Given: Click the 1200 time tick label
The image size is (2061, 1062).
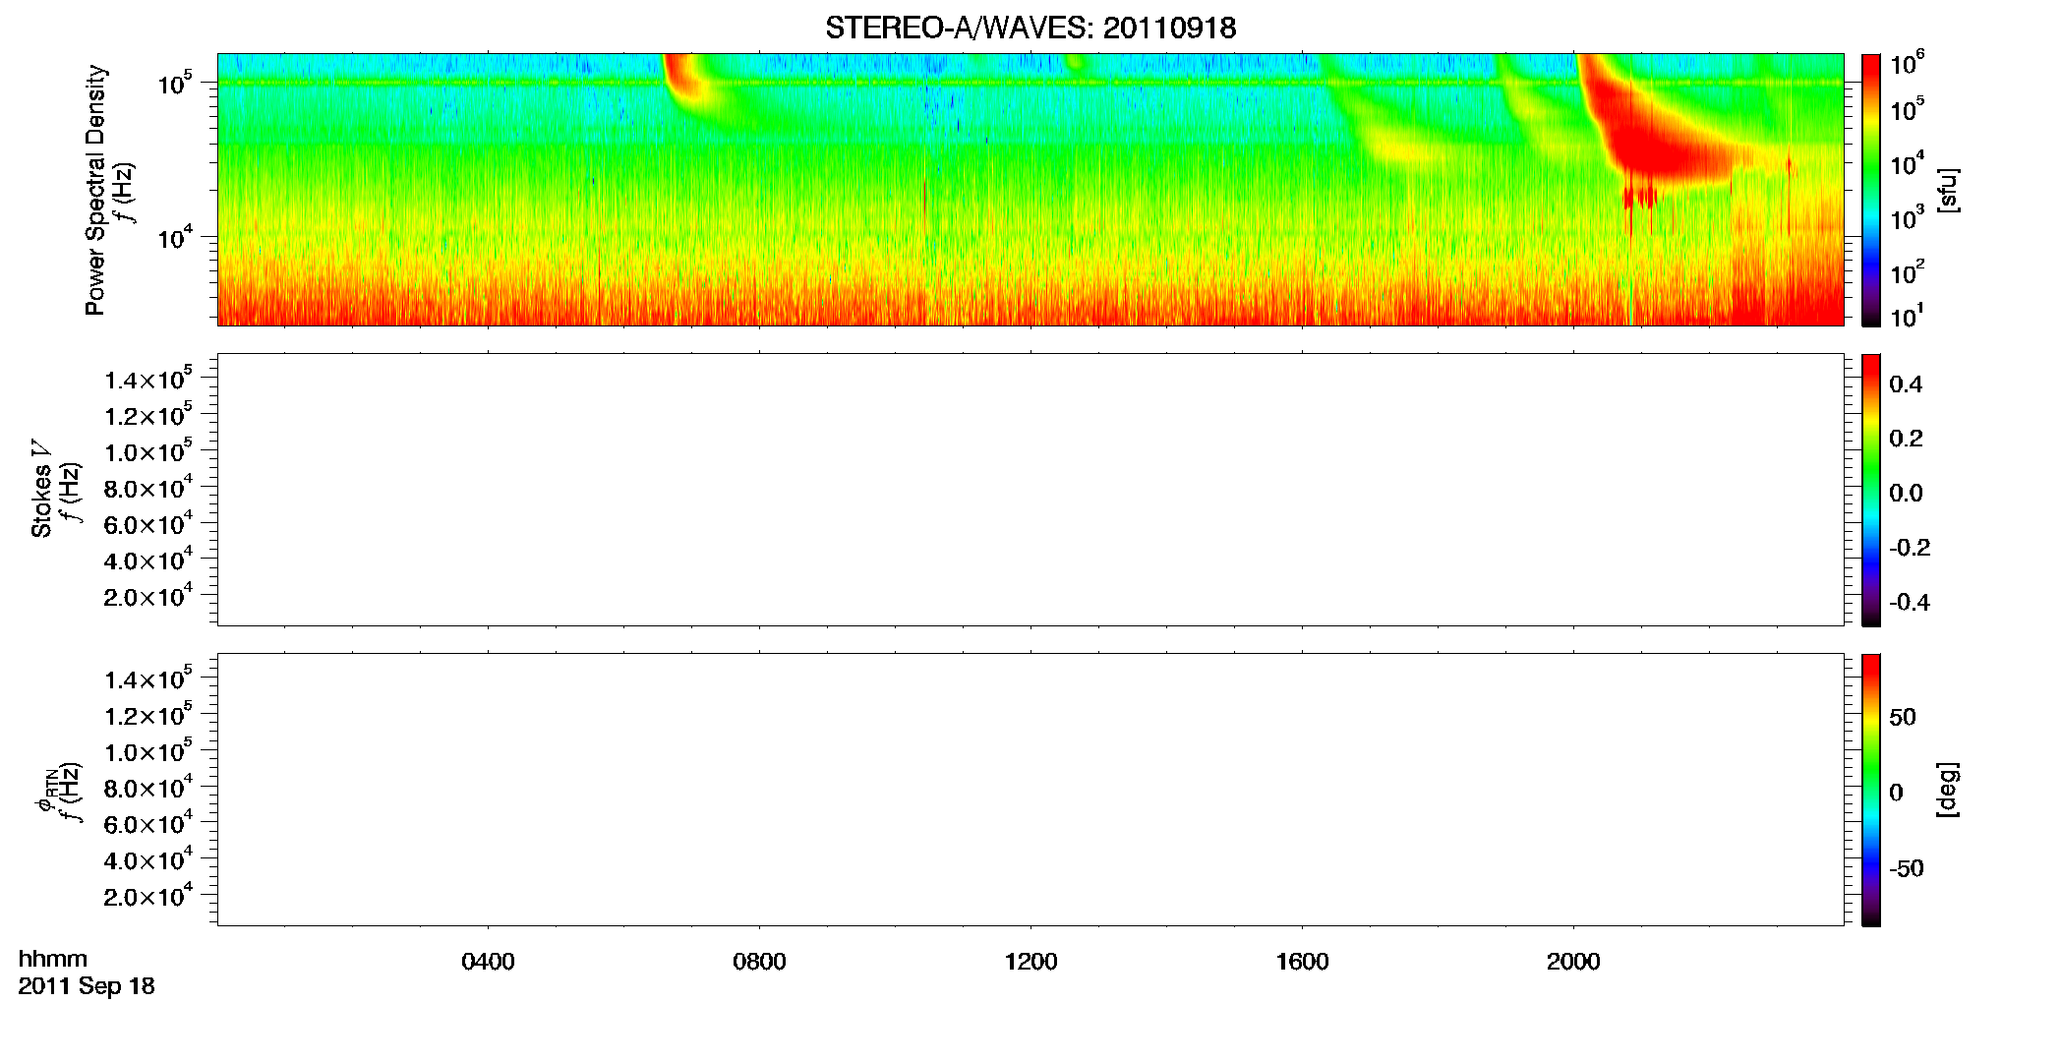Looking at the screenshot, I should pos(1030,962).
